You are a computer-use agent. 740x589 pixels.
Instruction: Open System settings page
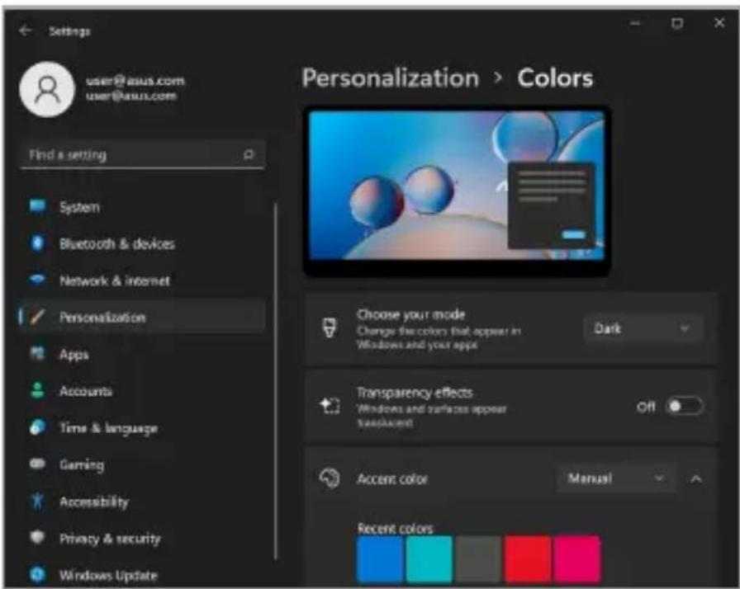(x=141, y=207)
